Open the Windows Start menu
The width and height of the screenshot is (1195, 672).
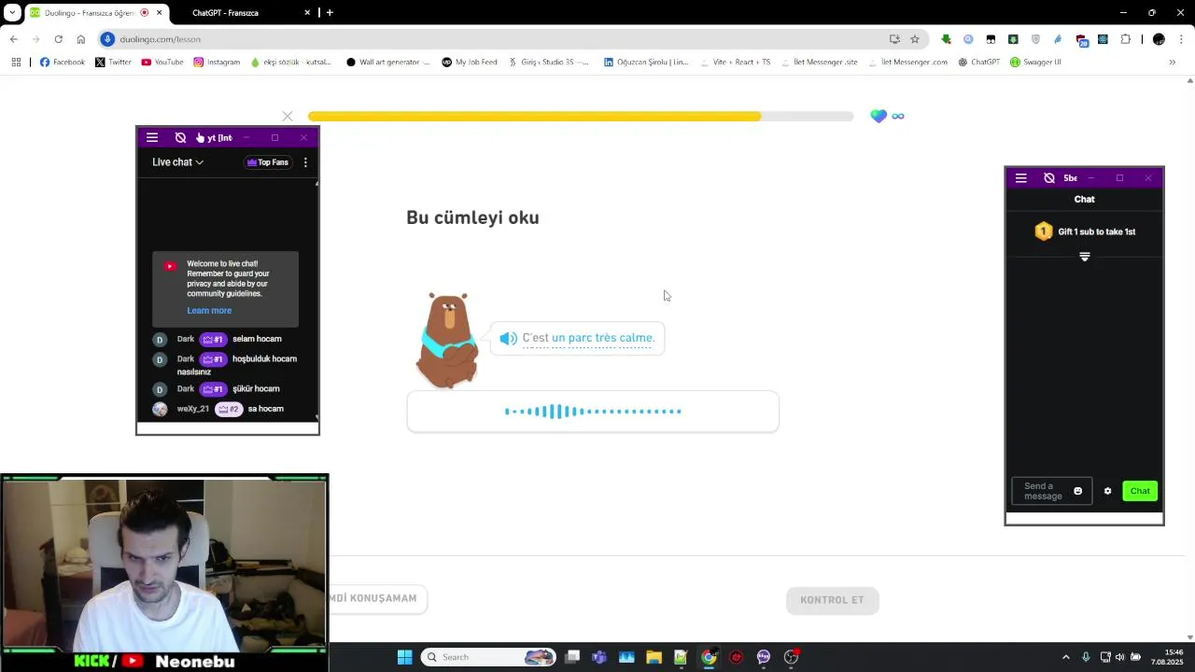pos(404,657)
